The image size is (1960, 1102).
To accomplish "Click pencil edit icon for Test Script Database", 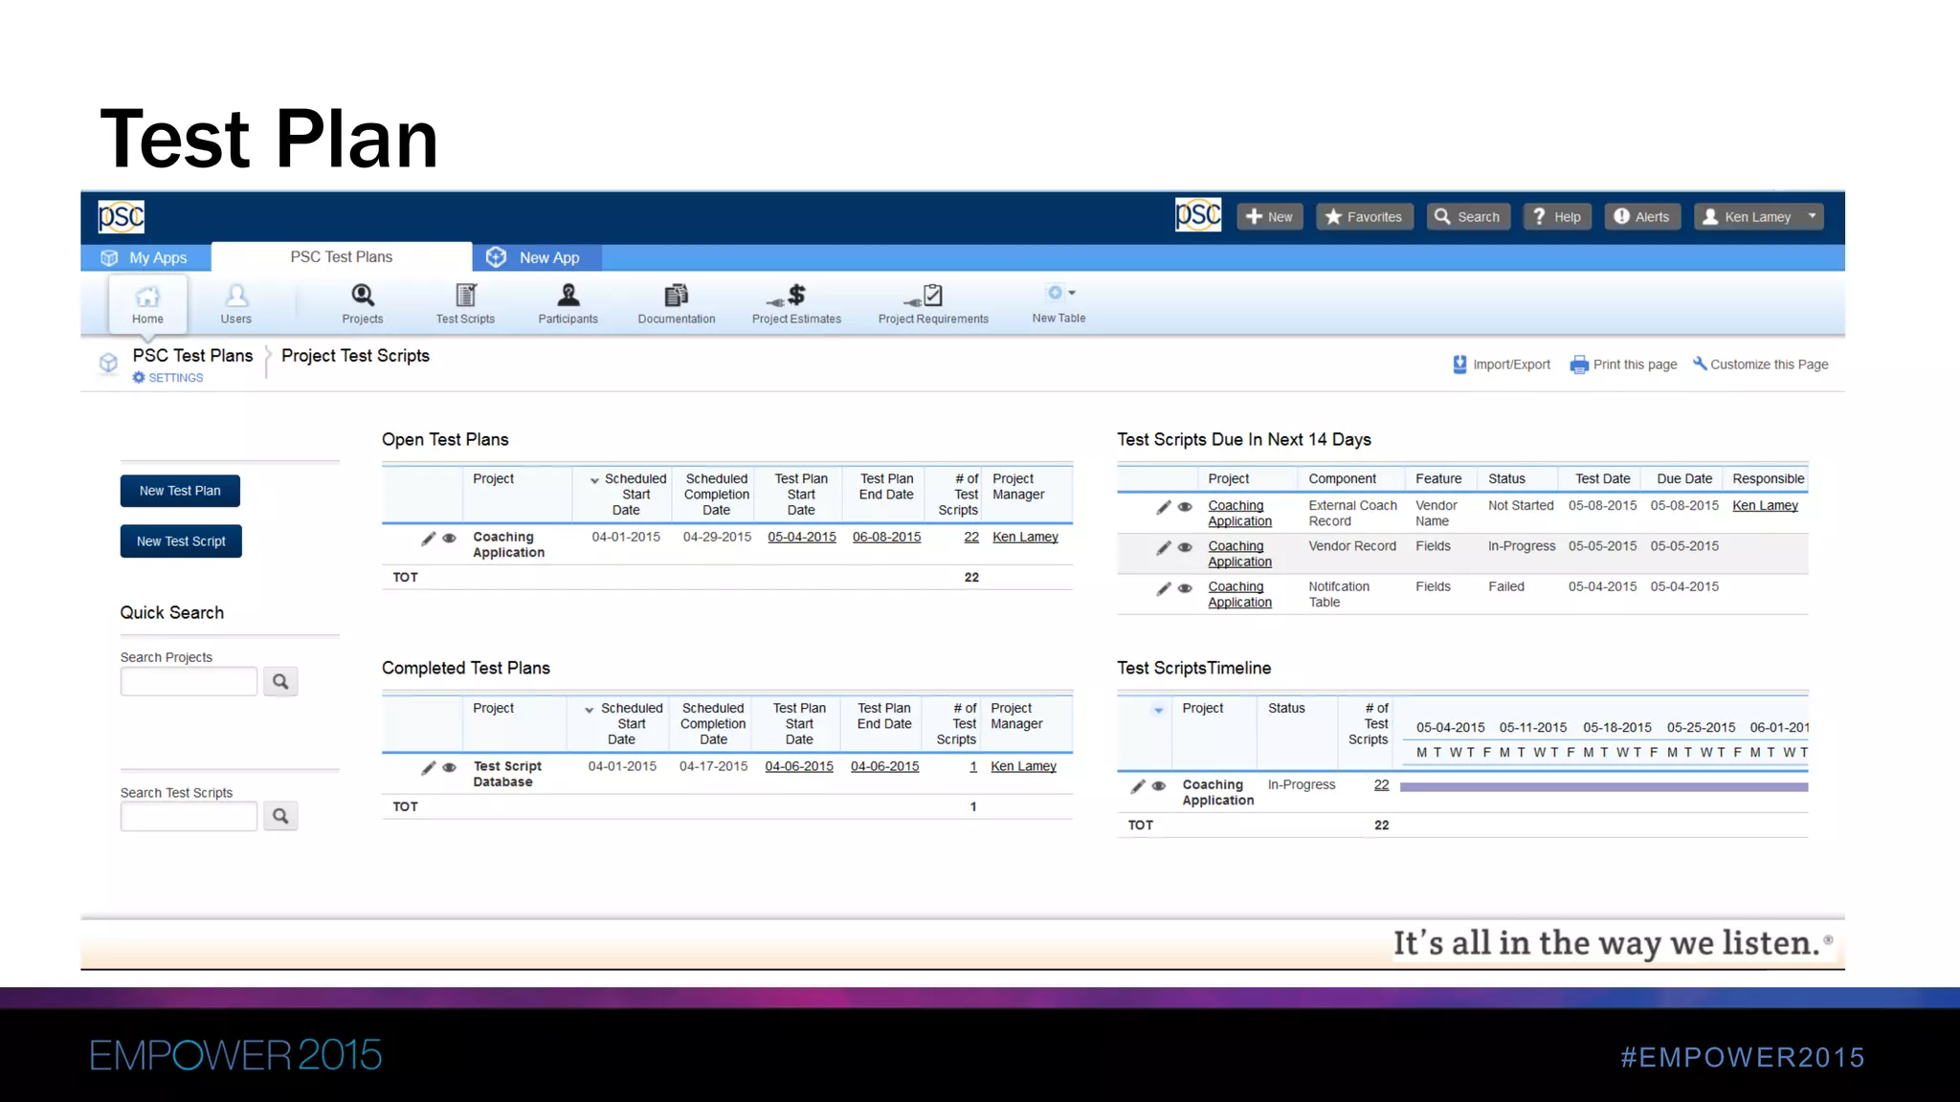I will [429, 767].
